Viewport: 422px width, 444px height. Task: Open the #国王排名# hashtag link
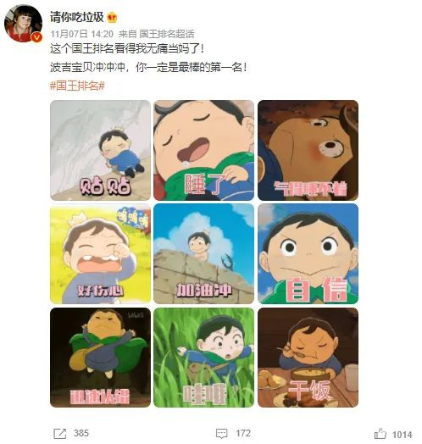click(x=77, y=86)
